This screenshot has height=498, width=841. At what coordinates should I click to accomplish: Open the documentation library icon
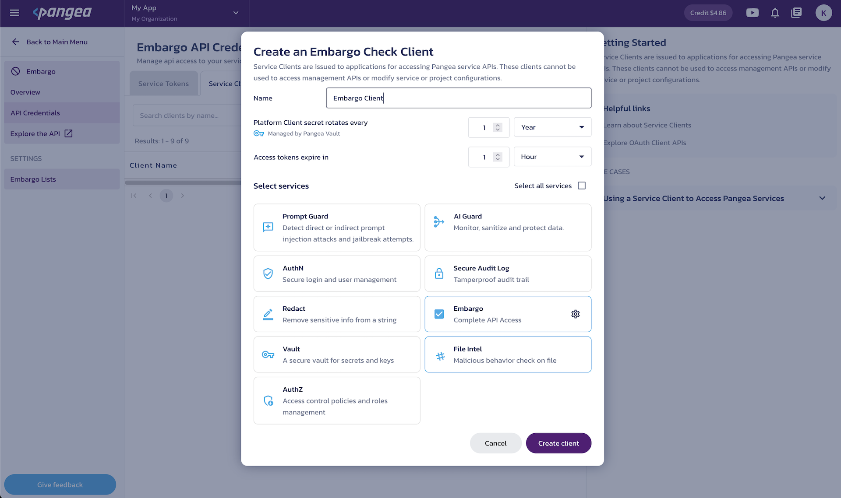[796, 13]
